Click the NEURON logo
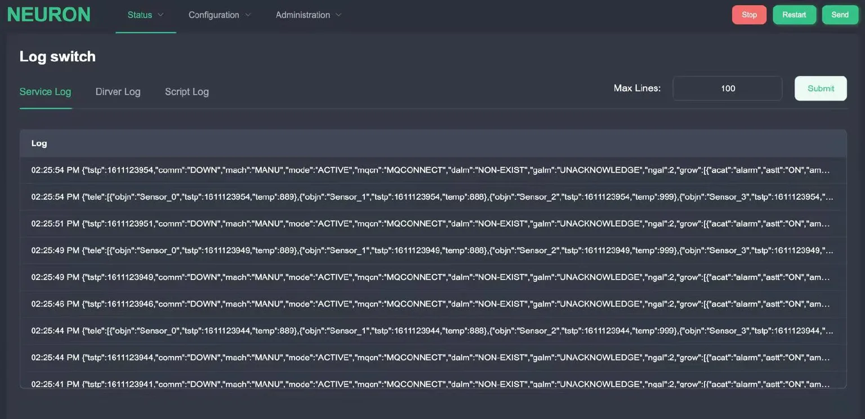This screenshot has height=419, width=865. click(x=48, y=15)
